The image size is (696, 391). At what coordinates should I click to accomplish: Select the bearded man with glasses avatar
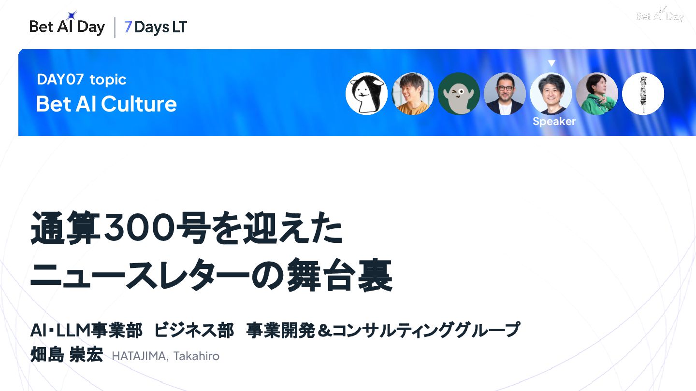(505, 94)
